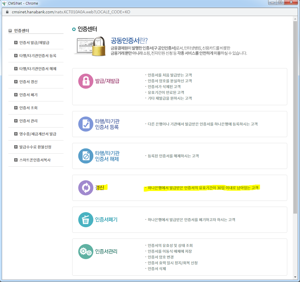Click the scrollbar up arrow

pos(295,19)
